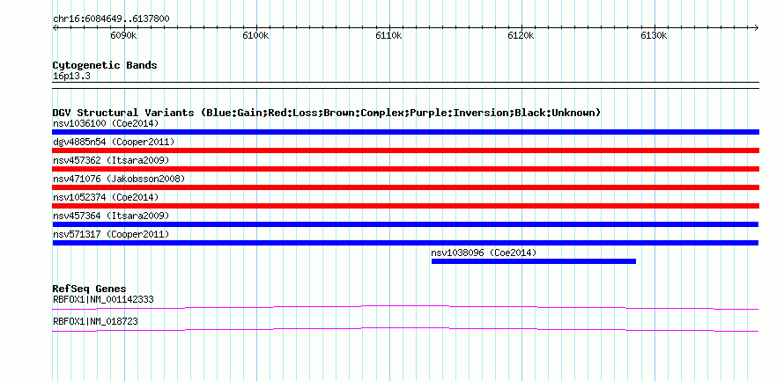
Task: Click the 6120k ruler mark
Action: point(521,35)
